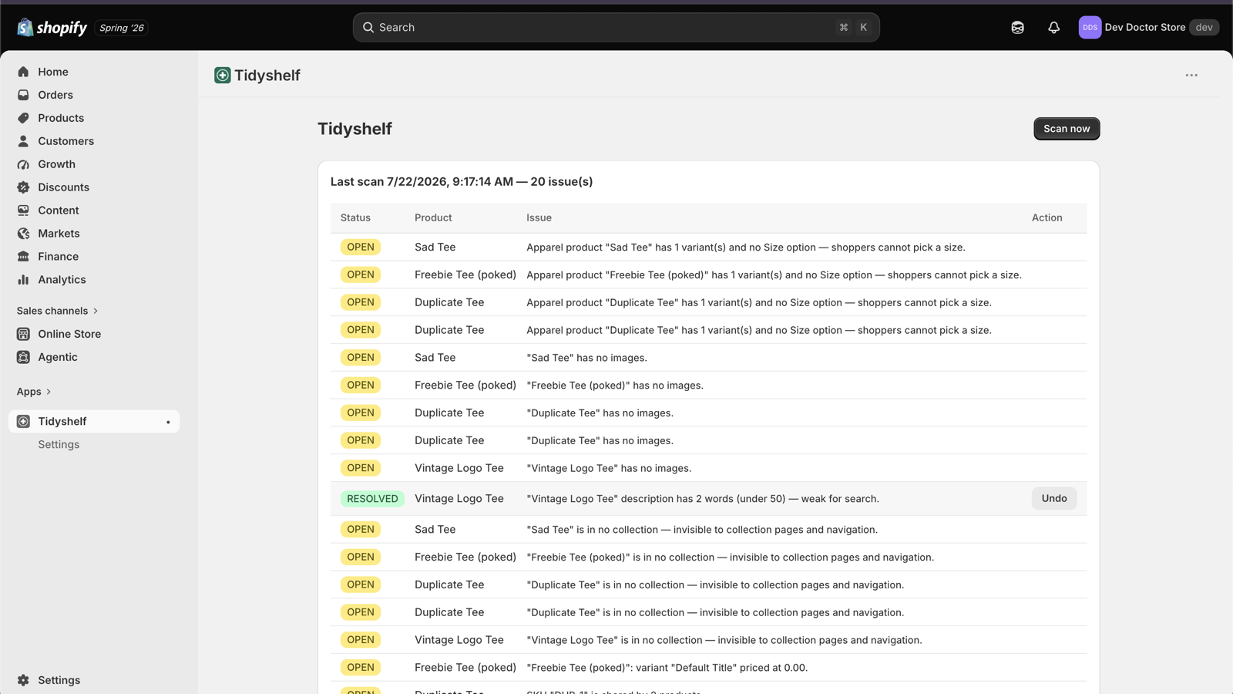Image resolution: width=1233 pixels, height=694 pixels.
Task: Click the Product column header
Action: (433, 218)
